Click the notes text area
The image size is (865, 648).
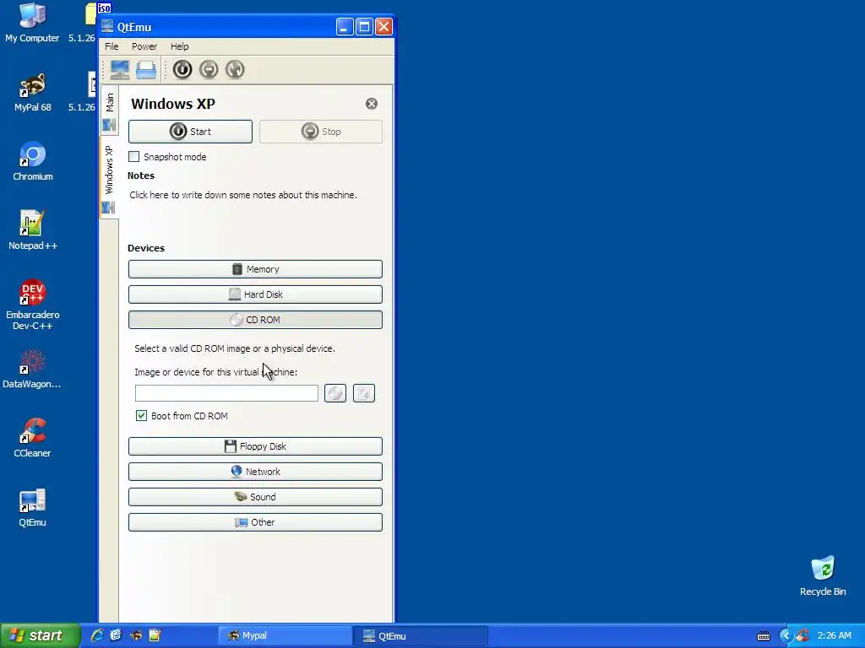255,212
